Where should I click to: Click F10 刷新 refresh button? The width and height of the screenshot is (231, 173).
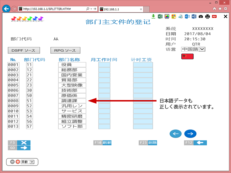[103, 143]
